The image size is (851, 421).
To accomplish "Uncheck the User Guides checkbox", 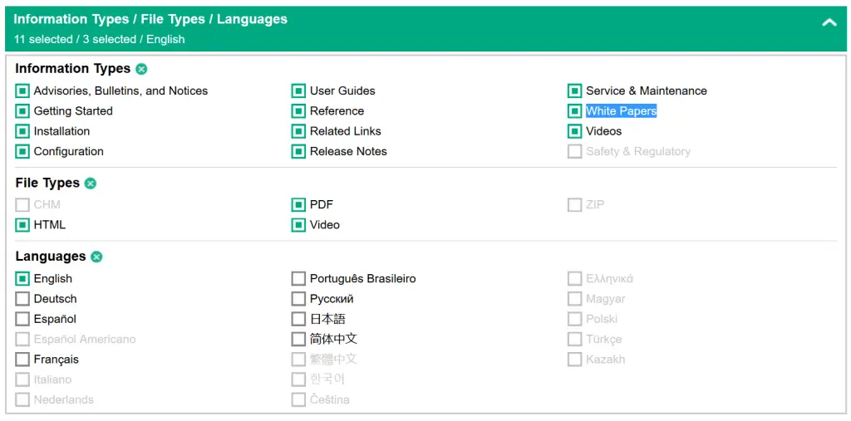I will click(298, 91).
